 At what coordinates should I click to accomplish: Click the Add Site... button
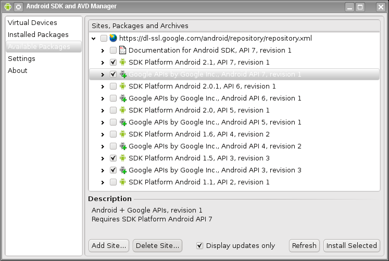(x=109, y=245)
